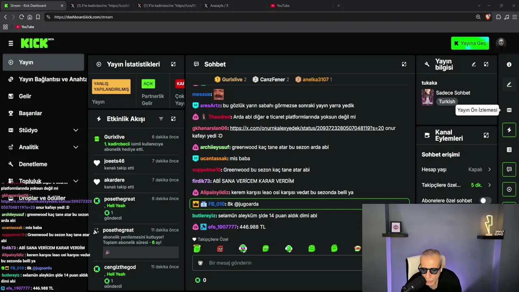519x292 pixels.
Task: Open the YouTube bookmark in the bookmarks bar
Action: point(25,27)
